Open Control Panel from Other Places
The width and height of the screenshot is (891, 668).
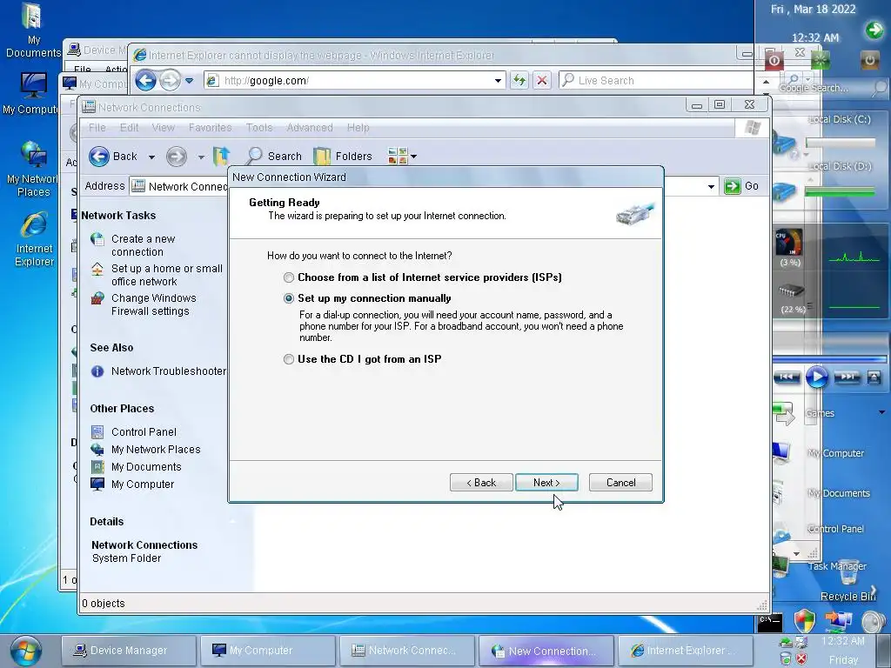coord(144,431)
